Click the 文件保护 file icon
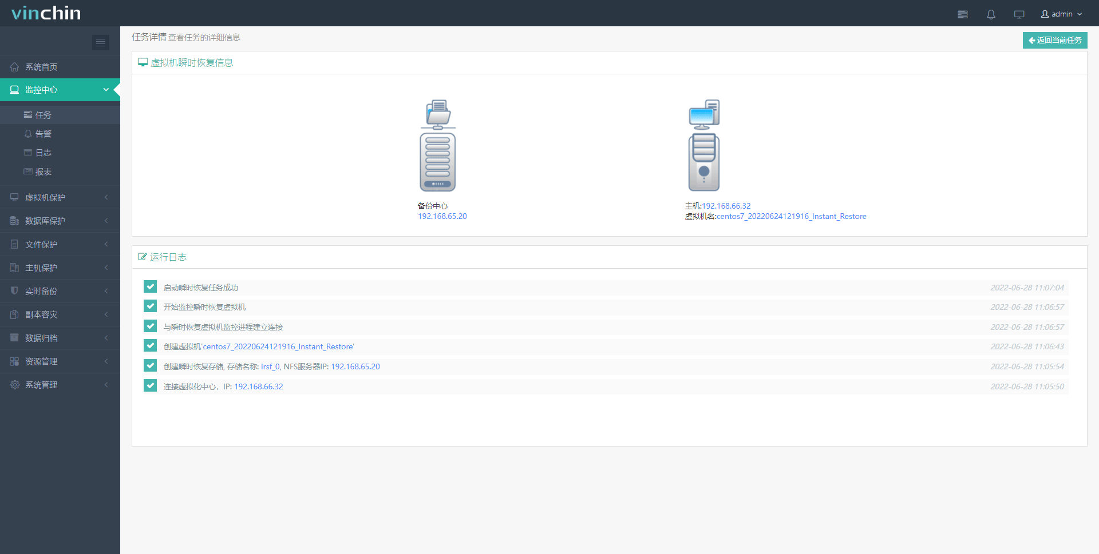Image resolution: width=1099 pixels, height=554 pixels. click(x=14, y=244)
